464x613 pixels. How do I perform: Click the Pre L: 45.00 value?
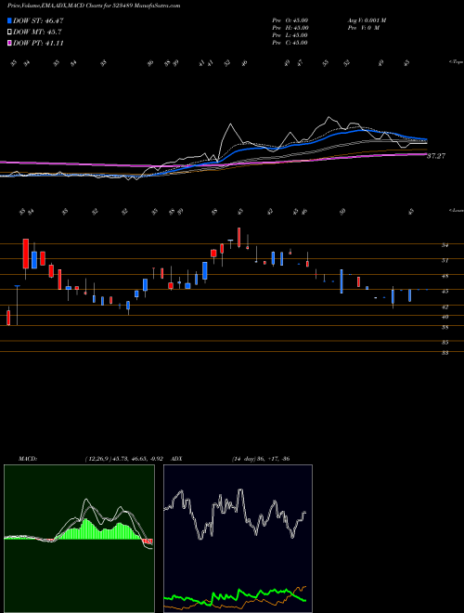pyautogui.click(x=290, y=35)
